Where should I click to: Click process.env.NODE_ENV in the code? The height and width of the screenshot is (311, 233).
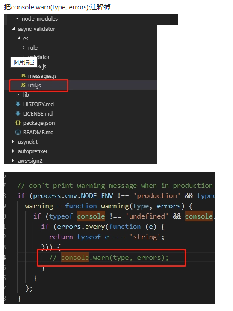click(x=73, y=196)
